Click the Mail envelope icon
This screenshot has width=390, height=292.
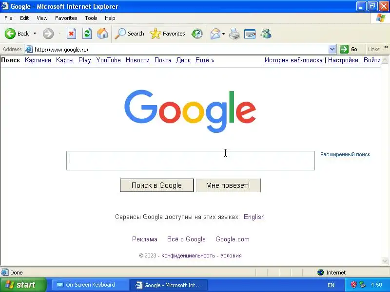point(215,34)
